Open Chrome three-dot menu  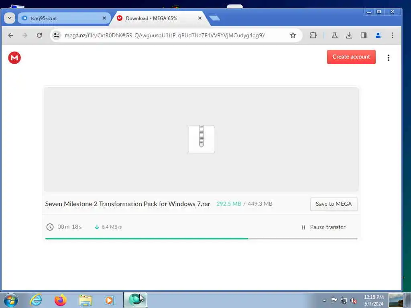[392, 35]
